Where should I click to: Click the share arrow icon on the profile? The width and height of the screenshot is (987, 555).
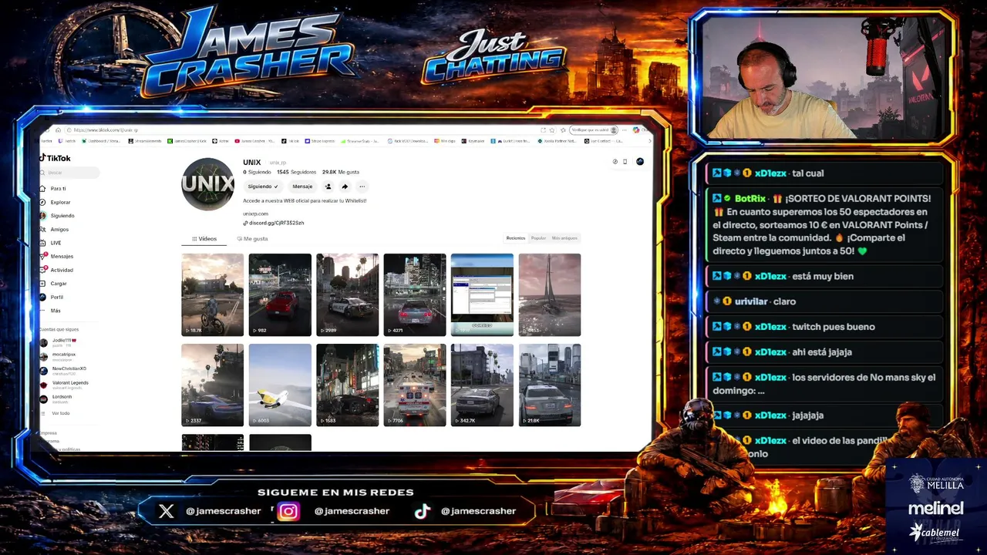coord(345,187)
